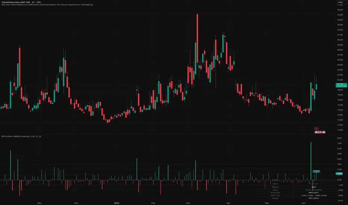Click the Jun label on time axis
Image resolution: width=348 pixels, height=205 pixels.
point(304,203)
